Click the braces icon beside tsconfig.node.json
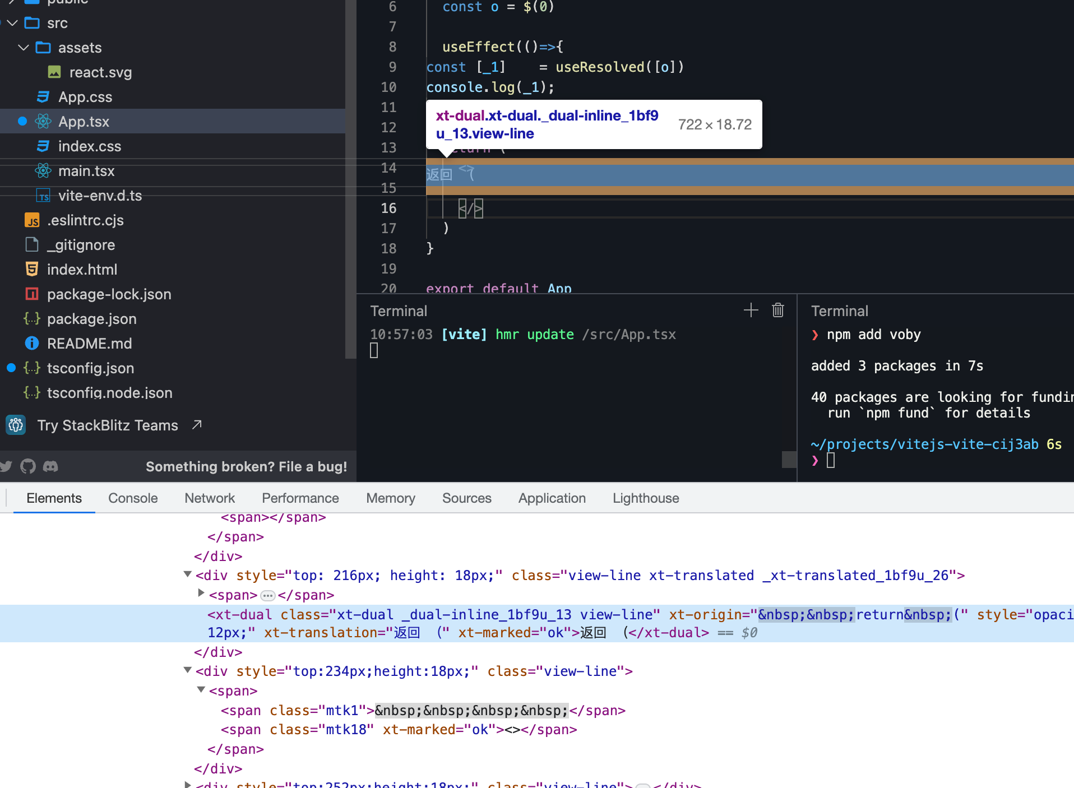 coord(32,393)
